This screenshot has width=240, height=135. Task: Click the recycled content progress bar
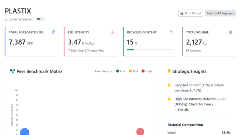coord(150,50)
